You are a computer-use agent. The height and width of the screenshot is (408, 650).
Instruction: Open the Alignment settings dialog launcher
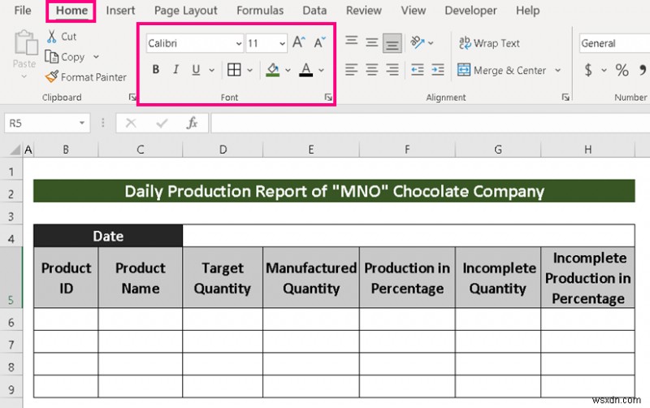[565, 97]
